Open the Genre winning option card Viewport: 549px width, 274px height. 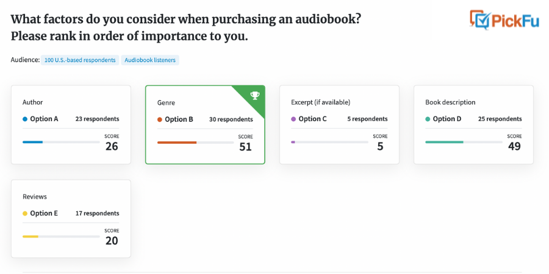pyautogui.click(x=205, y=125)
